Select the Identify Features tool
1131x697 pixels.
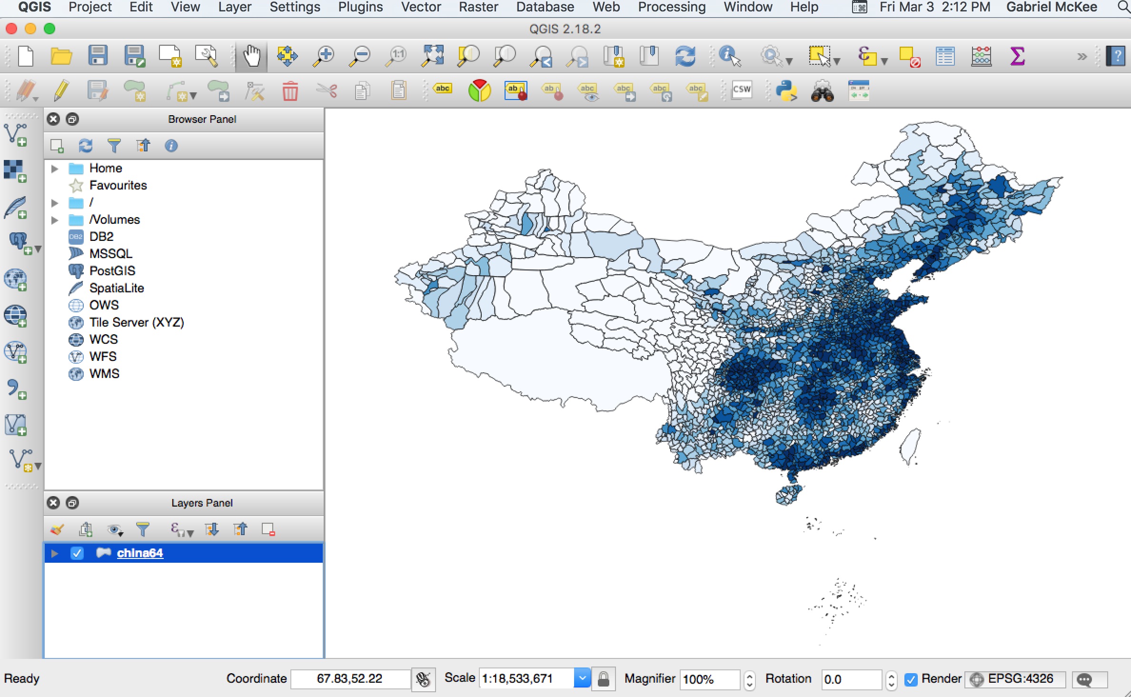pos(729,56)
